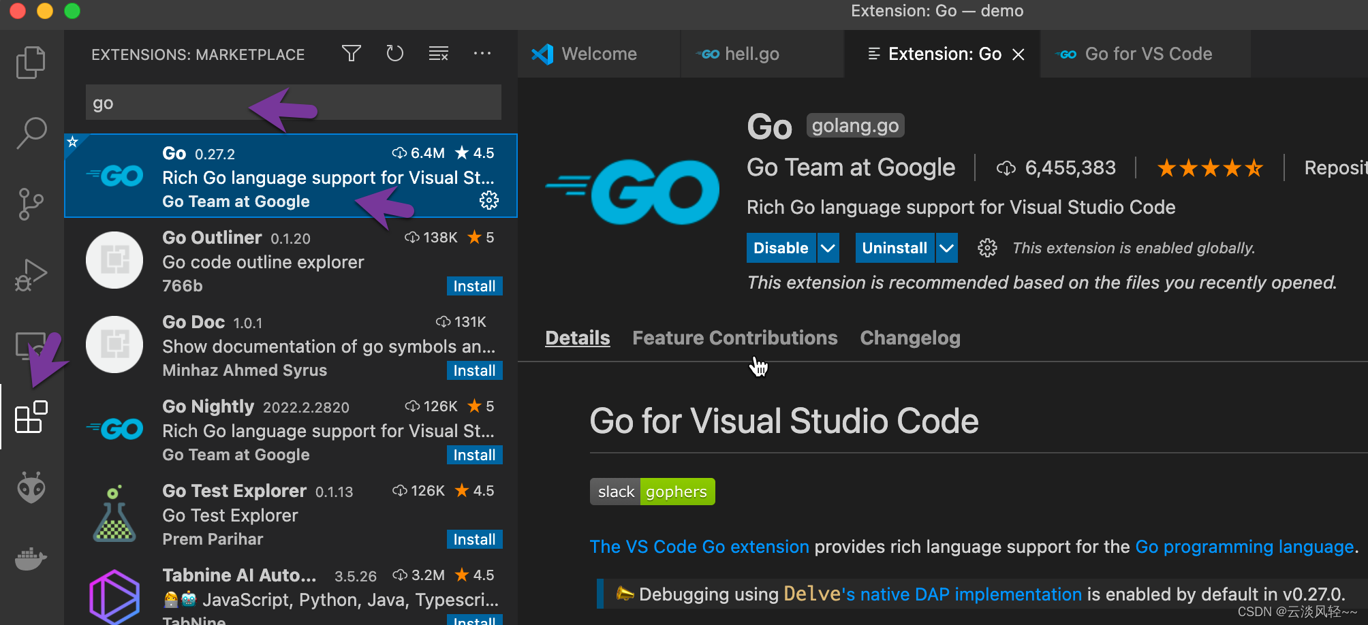Screen dimensions: 1368x625
Task: Open manage gear for Go extension in list
Action: 489,200
